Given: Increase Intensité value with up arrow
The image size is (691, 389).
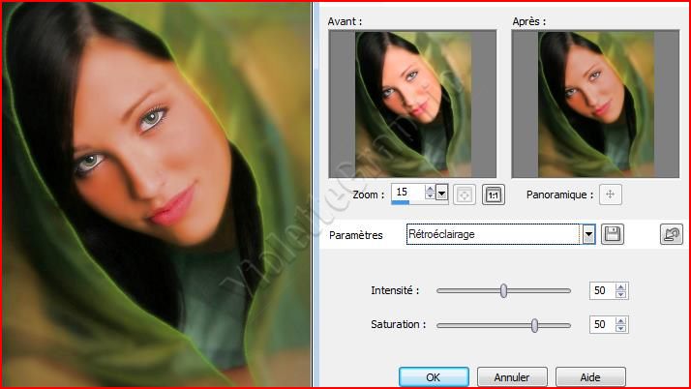Looking at the screenshot, I should point(621,286).
